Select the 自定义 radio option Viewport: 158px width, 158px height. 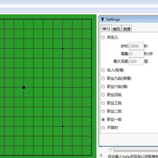103,37
